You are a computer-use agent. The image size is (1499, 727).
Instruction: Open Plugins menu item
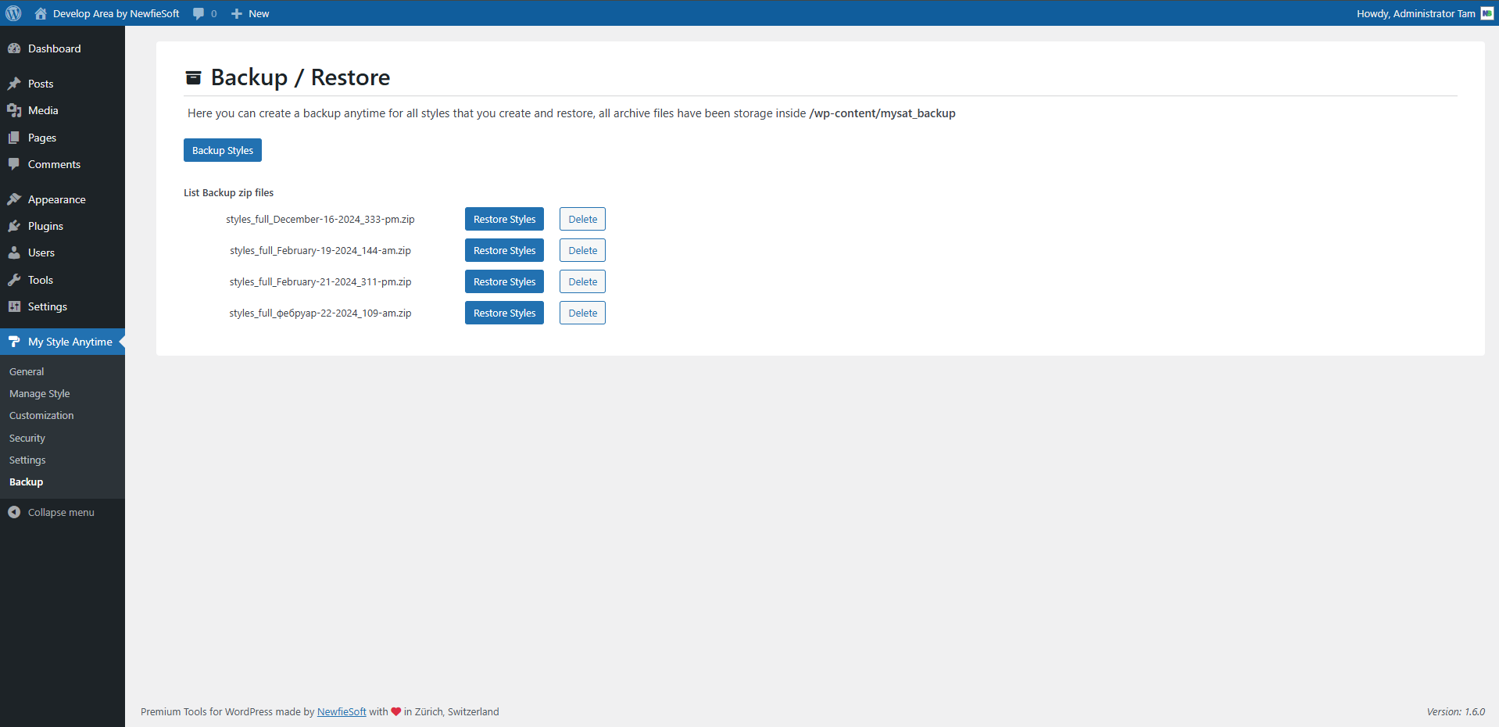click(x=63, y=226)
